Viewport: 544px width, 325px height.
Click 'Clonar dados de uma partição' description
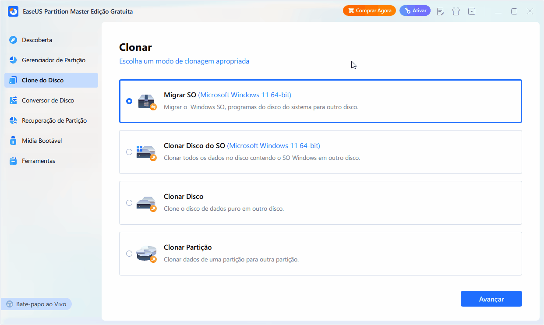coord(231,259)
